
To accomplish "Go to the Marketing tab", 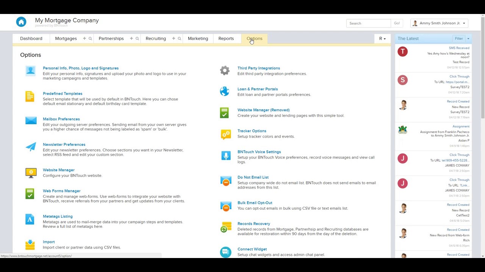I will [x=198, y=39].
